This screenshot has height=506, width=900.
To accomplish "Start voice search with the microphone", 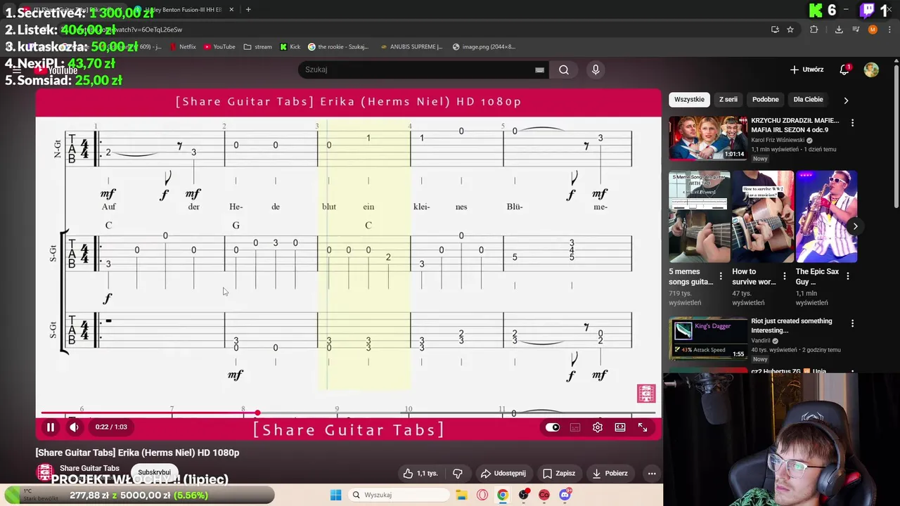I will coord(596,70).
